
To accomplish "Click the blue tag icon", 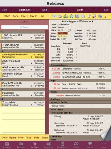I will coord(100,16).
